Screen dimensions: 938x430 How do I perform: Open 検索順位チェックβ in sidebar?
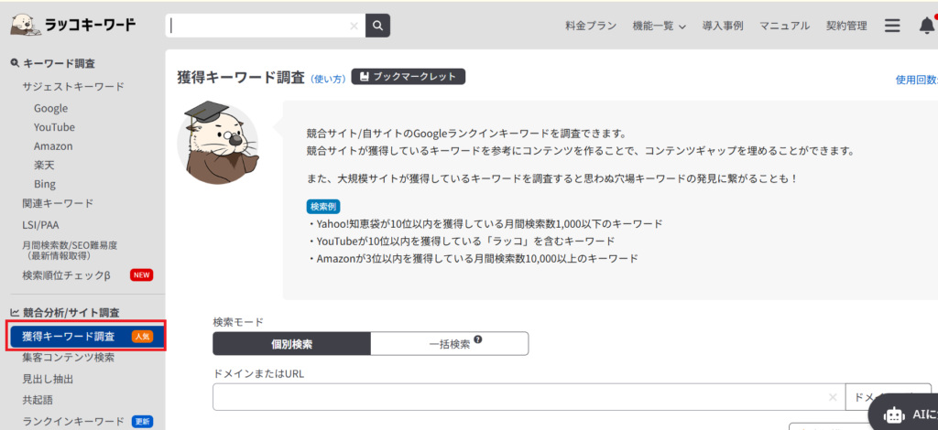coord(66,275)
